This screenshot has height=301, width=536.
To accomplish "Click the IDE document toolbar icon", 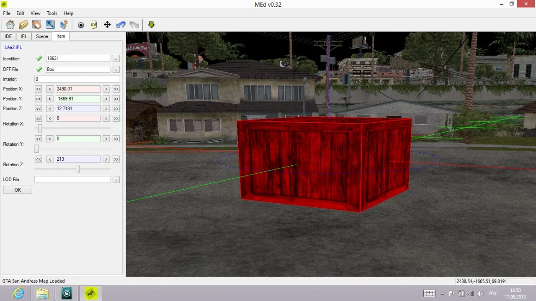I will tap(94, 25).
